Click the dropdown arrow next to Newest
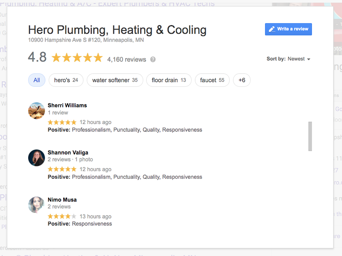 [x=309, y=59]
